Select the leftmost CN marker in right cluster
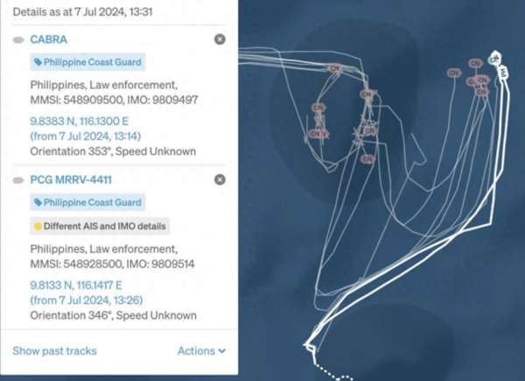Image resolution: width=525 pixels, height=381 pixels. (x=453, y=73)
